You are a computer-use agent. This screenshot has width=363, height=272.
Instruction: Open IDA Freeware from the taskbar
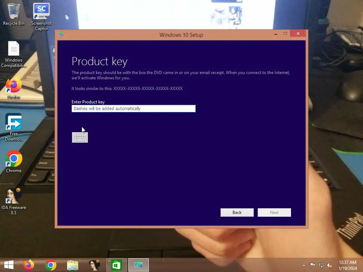pos(94,265)
